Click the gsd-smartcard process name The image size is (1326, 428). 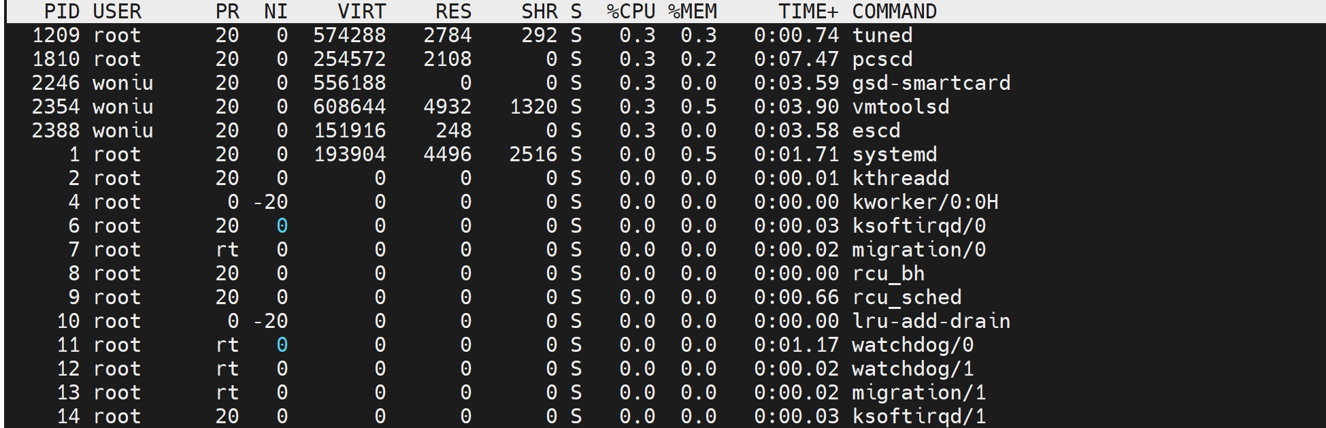pos(931,83)
